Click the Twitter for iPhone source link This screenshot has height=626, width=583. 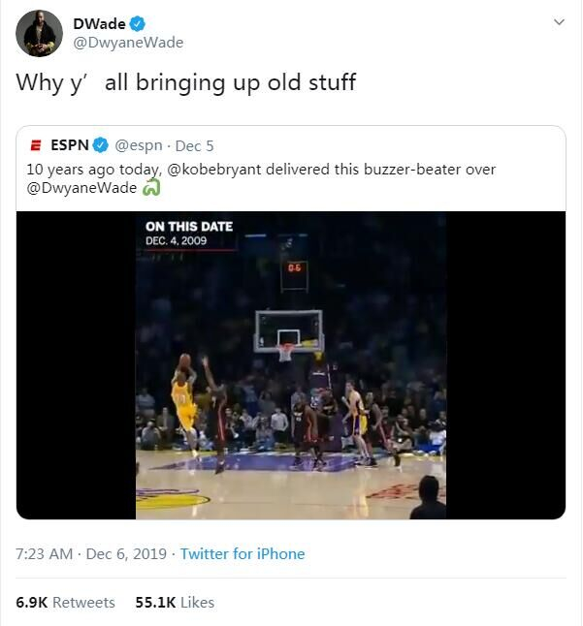coord(243,554)
